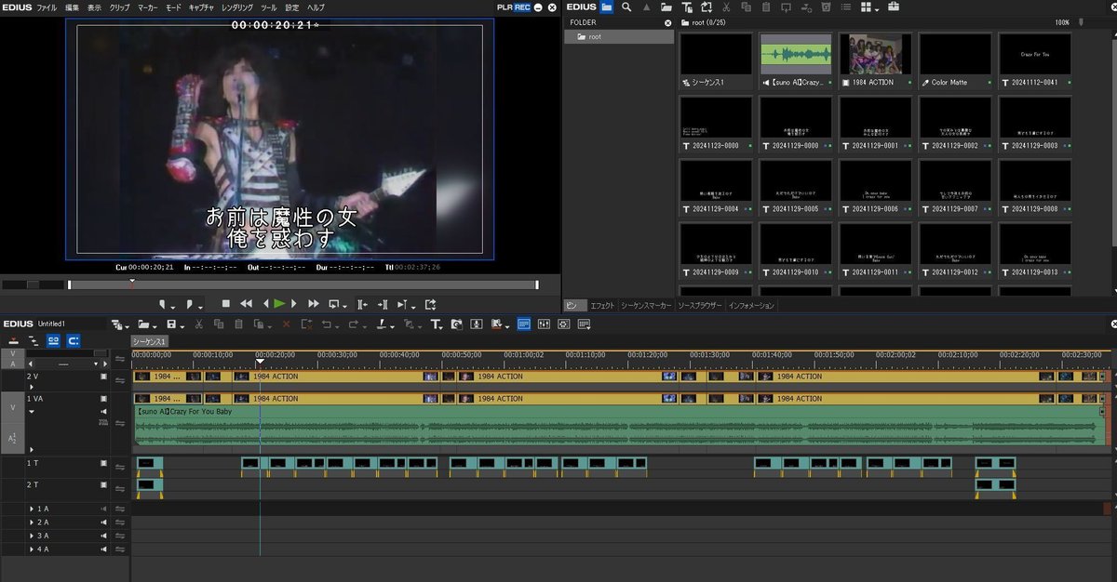Viewport: 1117px width, 582px height.
Task: Click the Undo arrow in timeline toolbar
Action: coord(329,324)
